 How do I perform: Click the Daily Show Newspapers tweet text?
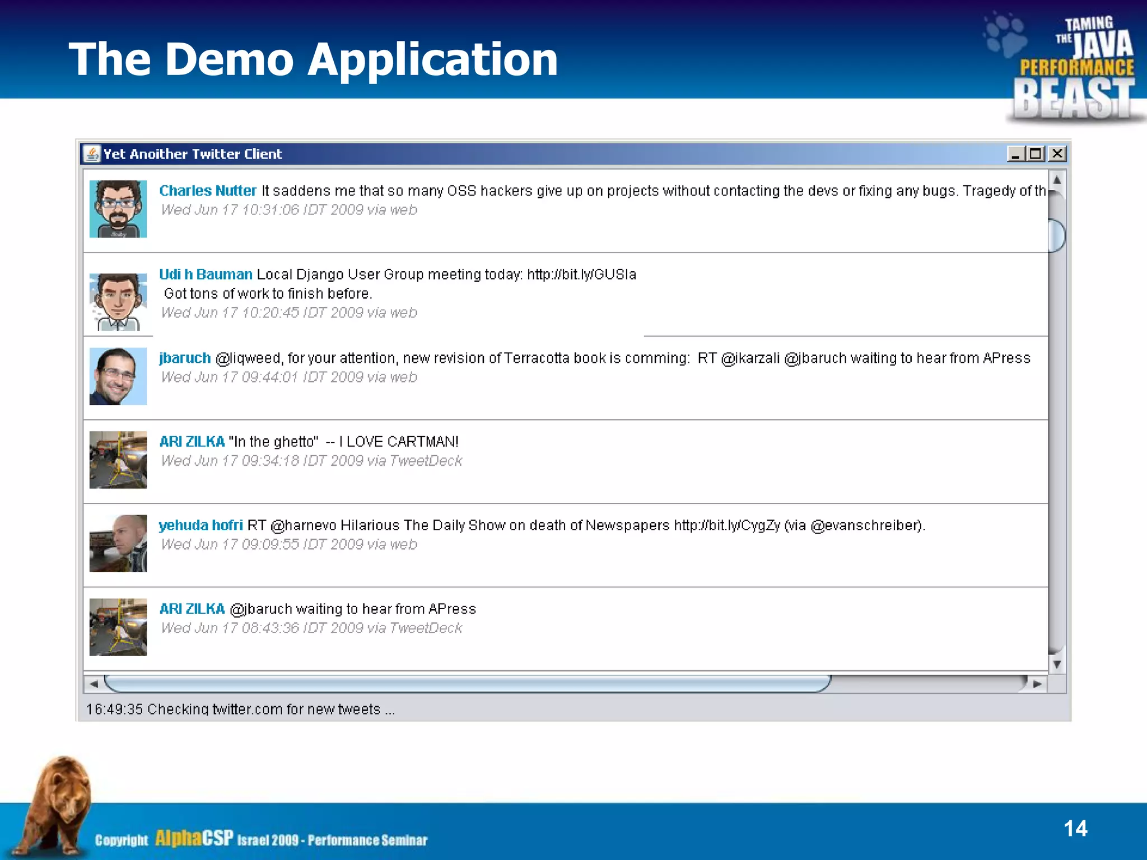tap(586, 525)
